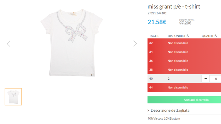Viewport: 221px width, 124px height.
Task: Select the size 40 available row
Action: tap(184, 78)
